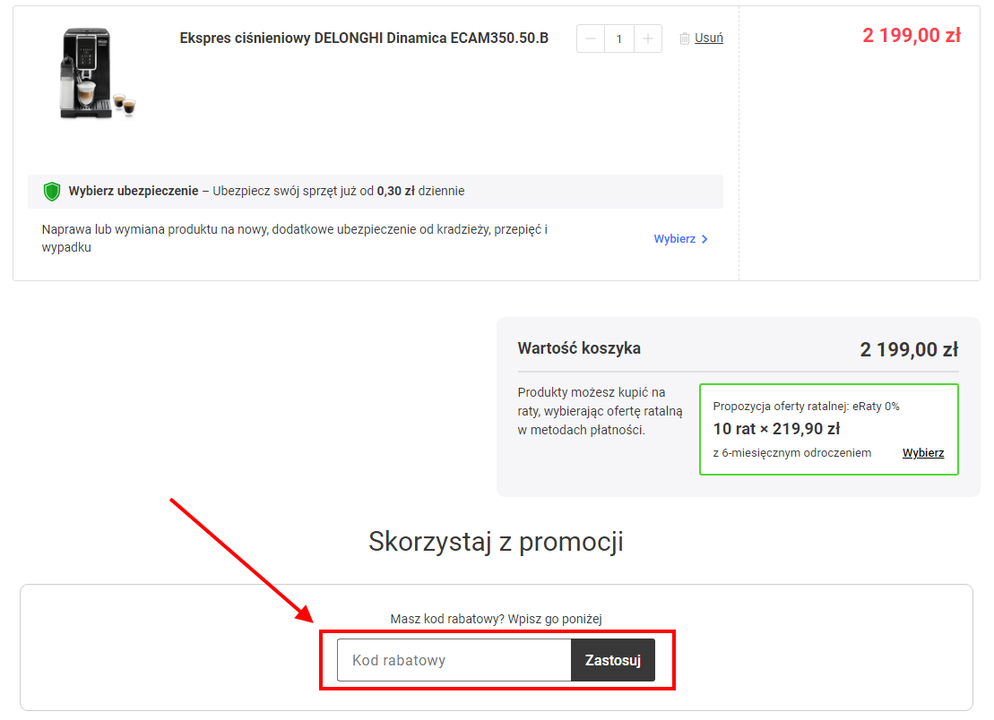The width and height of the screenshot is (994, 720).
Task: Click the Produkty możesz kupić na raty text
Action: click(600, 411)
